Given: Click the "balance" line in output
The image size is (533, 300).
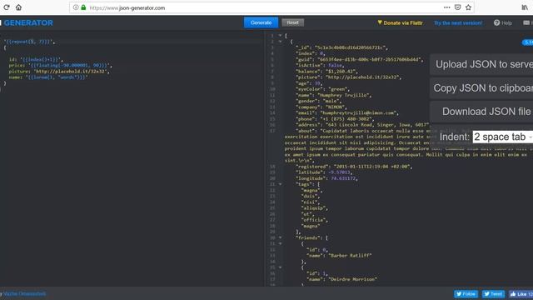Looking at the screenshot, I should (326, 72).
